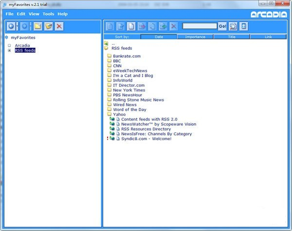The height and width of the screenshot is (231, 292).
Task: Select the myFavorites root node
Action: pos(23,37)
